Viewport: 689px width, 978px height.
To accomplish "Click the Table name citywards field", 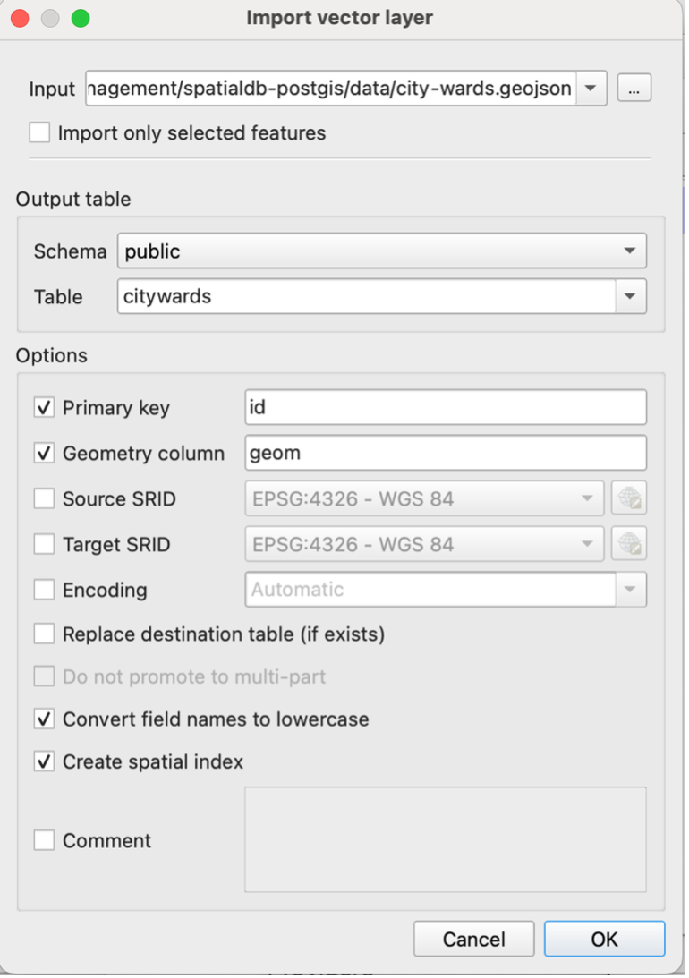I will click(x=367, y=295).
